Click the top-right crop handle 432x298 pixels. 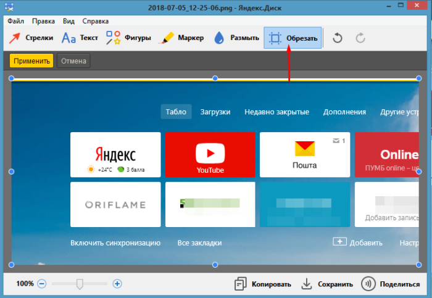[x=419, y=78]
